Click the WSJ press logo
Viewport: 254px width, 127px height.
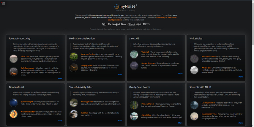(104, 24)
